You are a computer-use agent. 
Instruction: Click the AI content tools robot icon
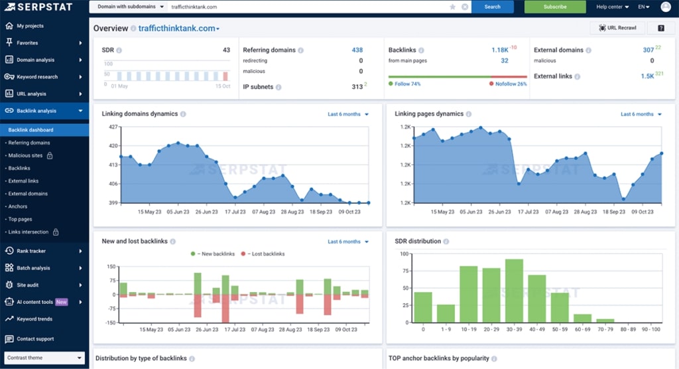(x=9, y=302)
